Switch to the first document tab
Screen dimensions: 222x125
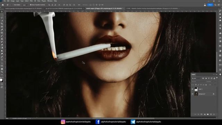pos(24,8)
